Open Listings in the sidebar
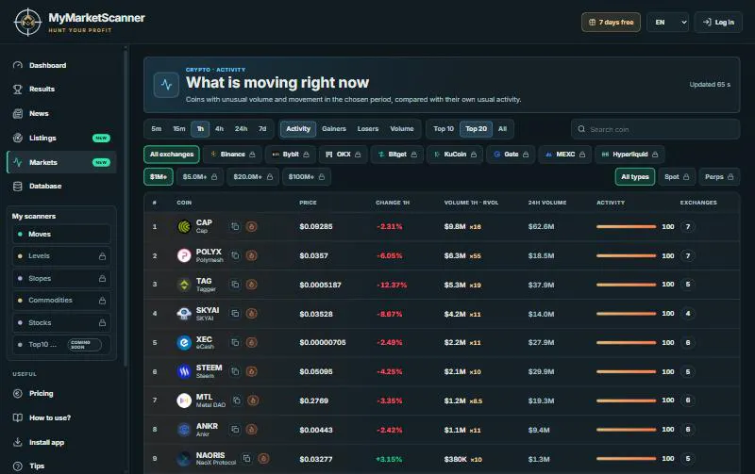Image resolution: width=755 pixels, height=474 pixels. tap(61, 138)
